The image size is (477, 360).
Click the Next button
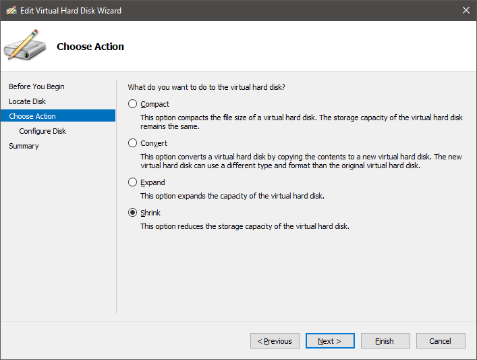point(330,341)
